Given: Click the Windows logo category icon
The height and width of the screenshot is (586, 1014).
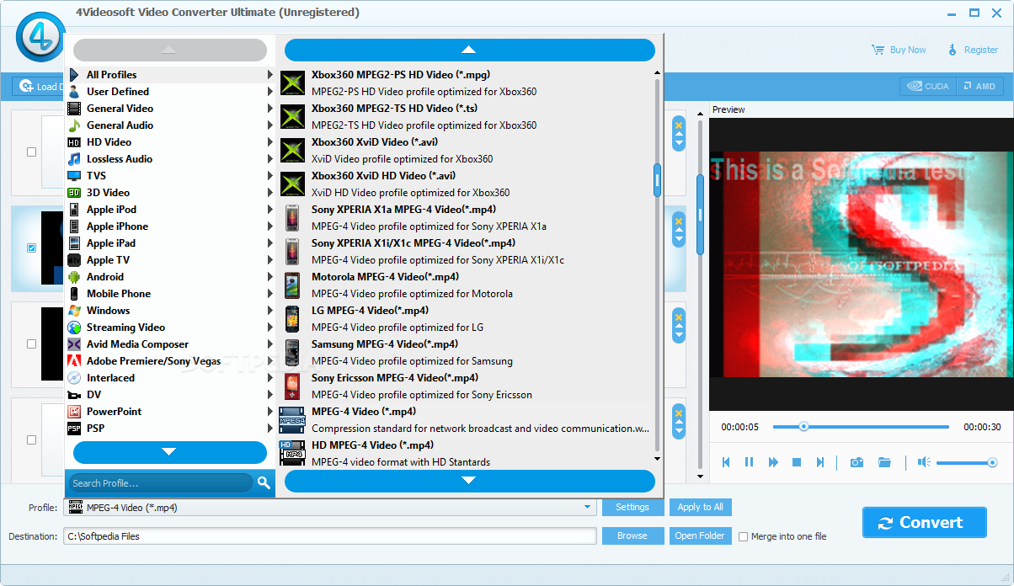Looking at the screenshot, I should pyautogui.click(x=74, y=311).
